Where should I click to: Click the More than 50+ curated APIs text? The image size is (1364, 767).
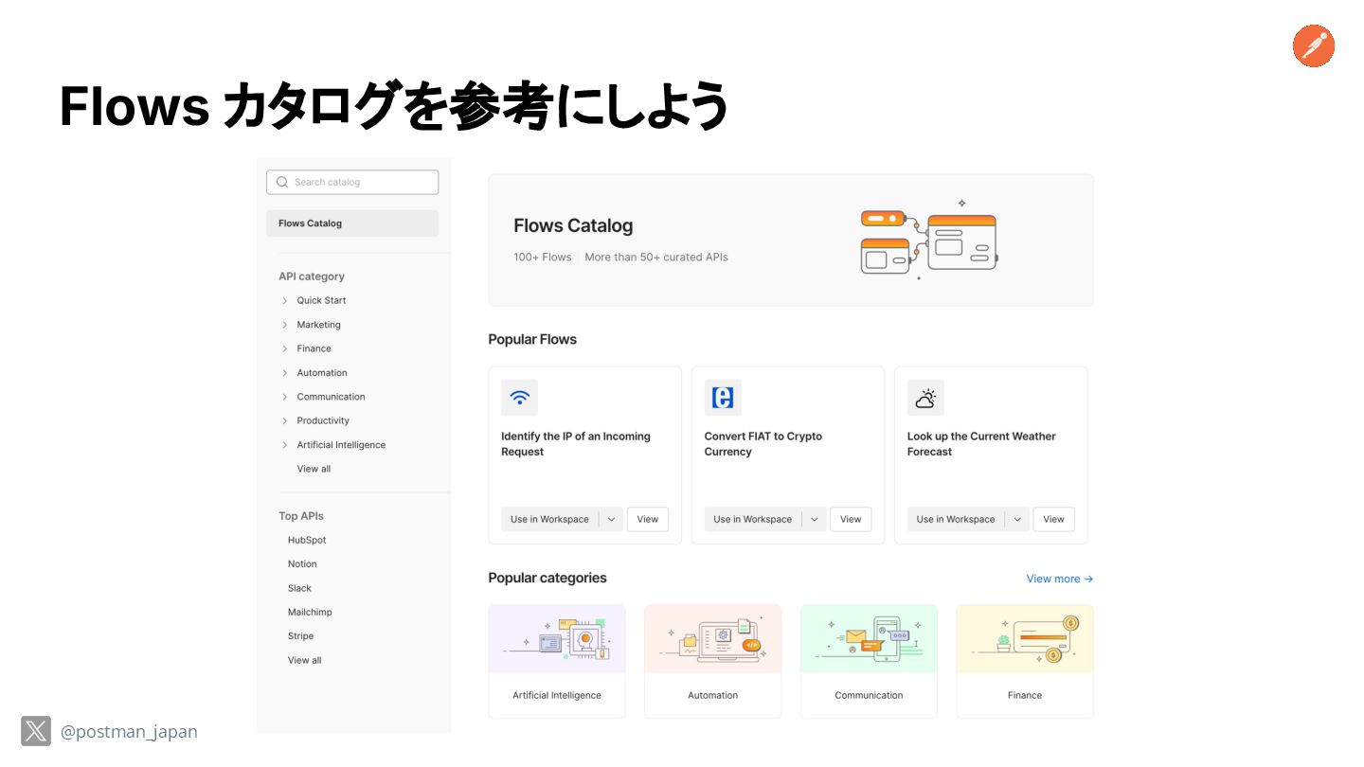click(x=656, y=257)
